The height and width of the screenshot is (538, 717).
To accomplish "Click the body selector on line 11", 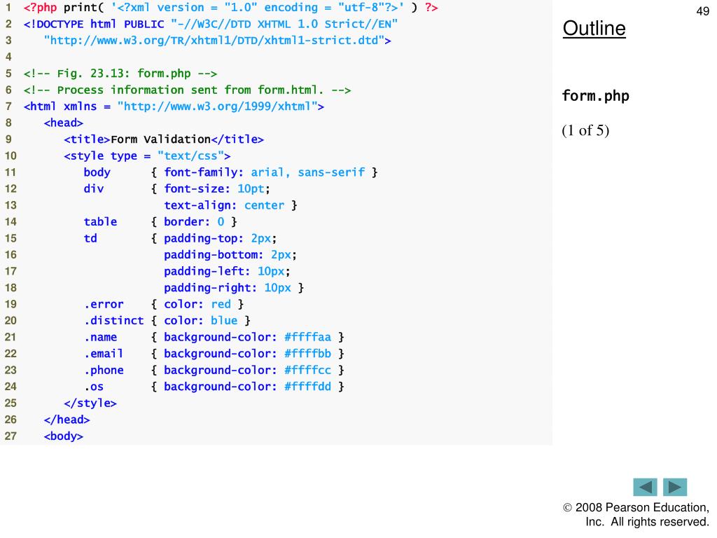I will (97, 172).
